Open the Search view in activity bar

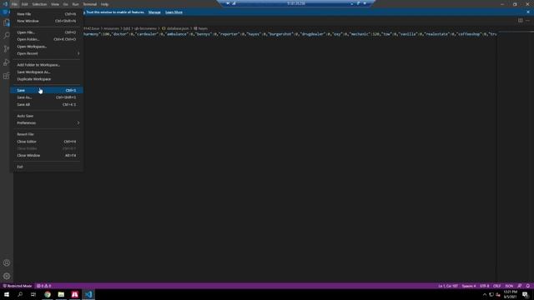[7, 35]
